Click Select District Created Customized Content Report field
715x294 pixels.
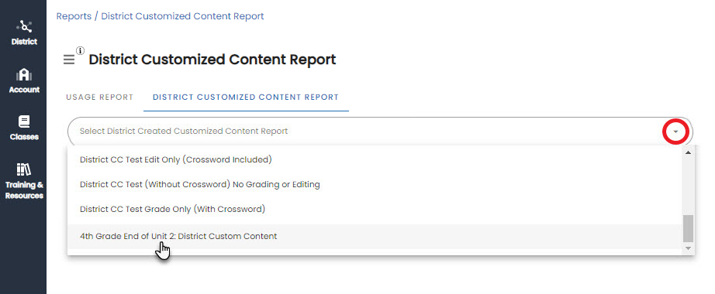coord(380,131)
